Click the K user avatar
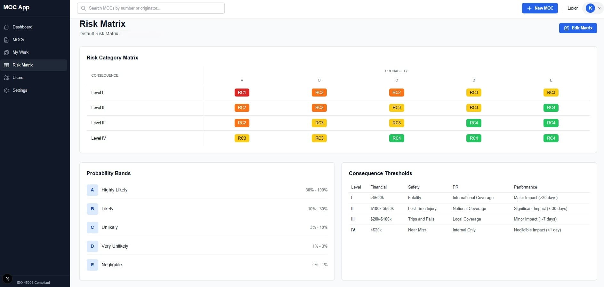 point(590,8)
